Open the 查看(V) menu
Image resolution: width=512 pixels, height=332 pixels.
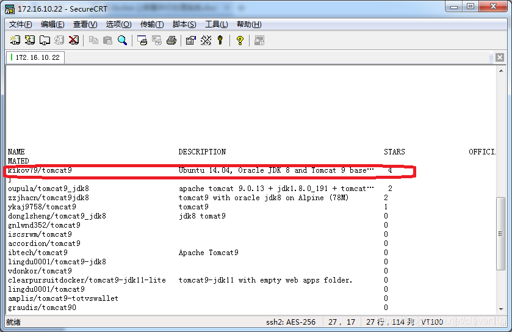pos(85,24)
